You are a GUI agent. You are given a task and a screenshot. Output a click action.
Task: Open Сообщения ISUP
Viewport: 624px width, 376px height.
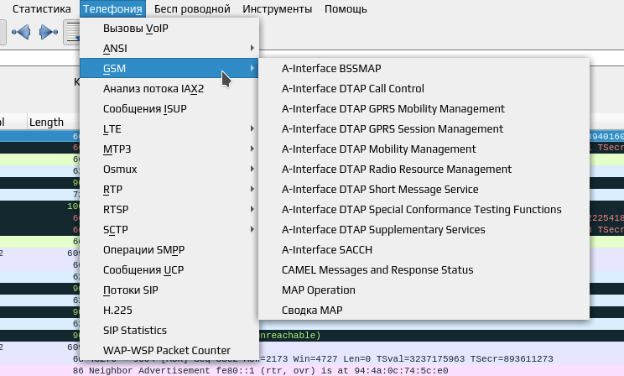[169, 109]
